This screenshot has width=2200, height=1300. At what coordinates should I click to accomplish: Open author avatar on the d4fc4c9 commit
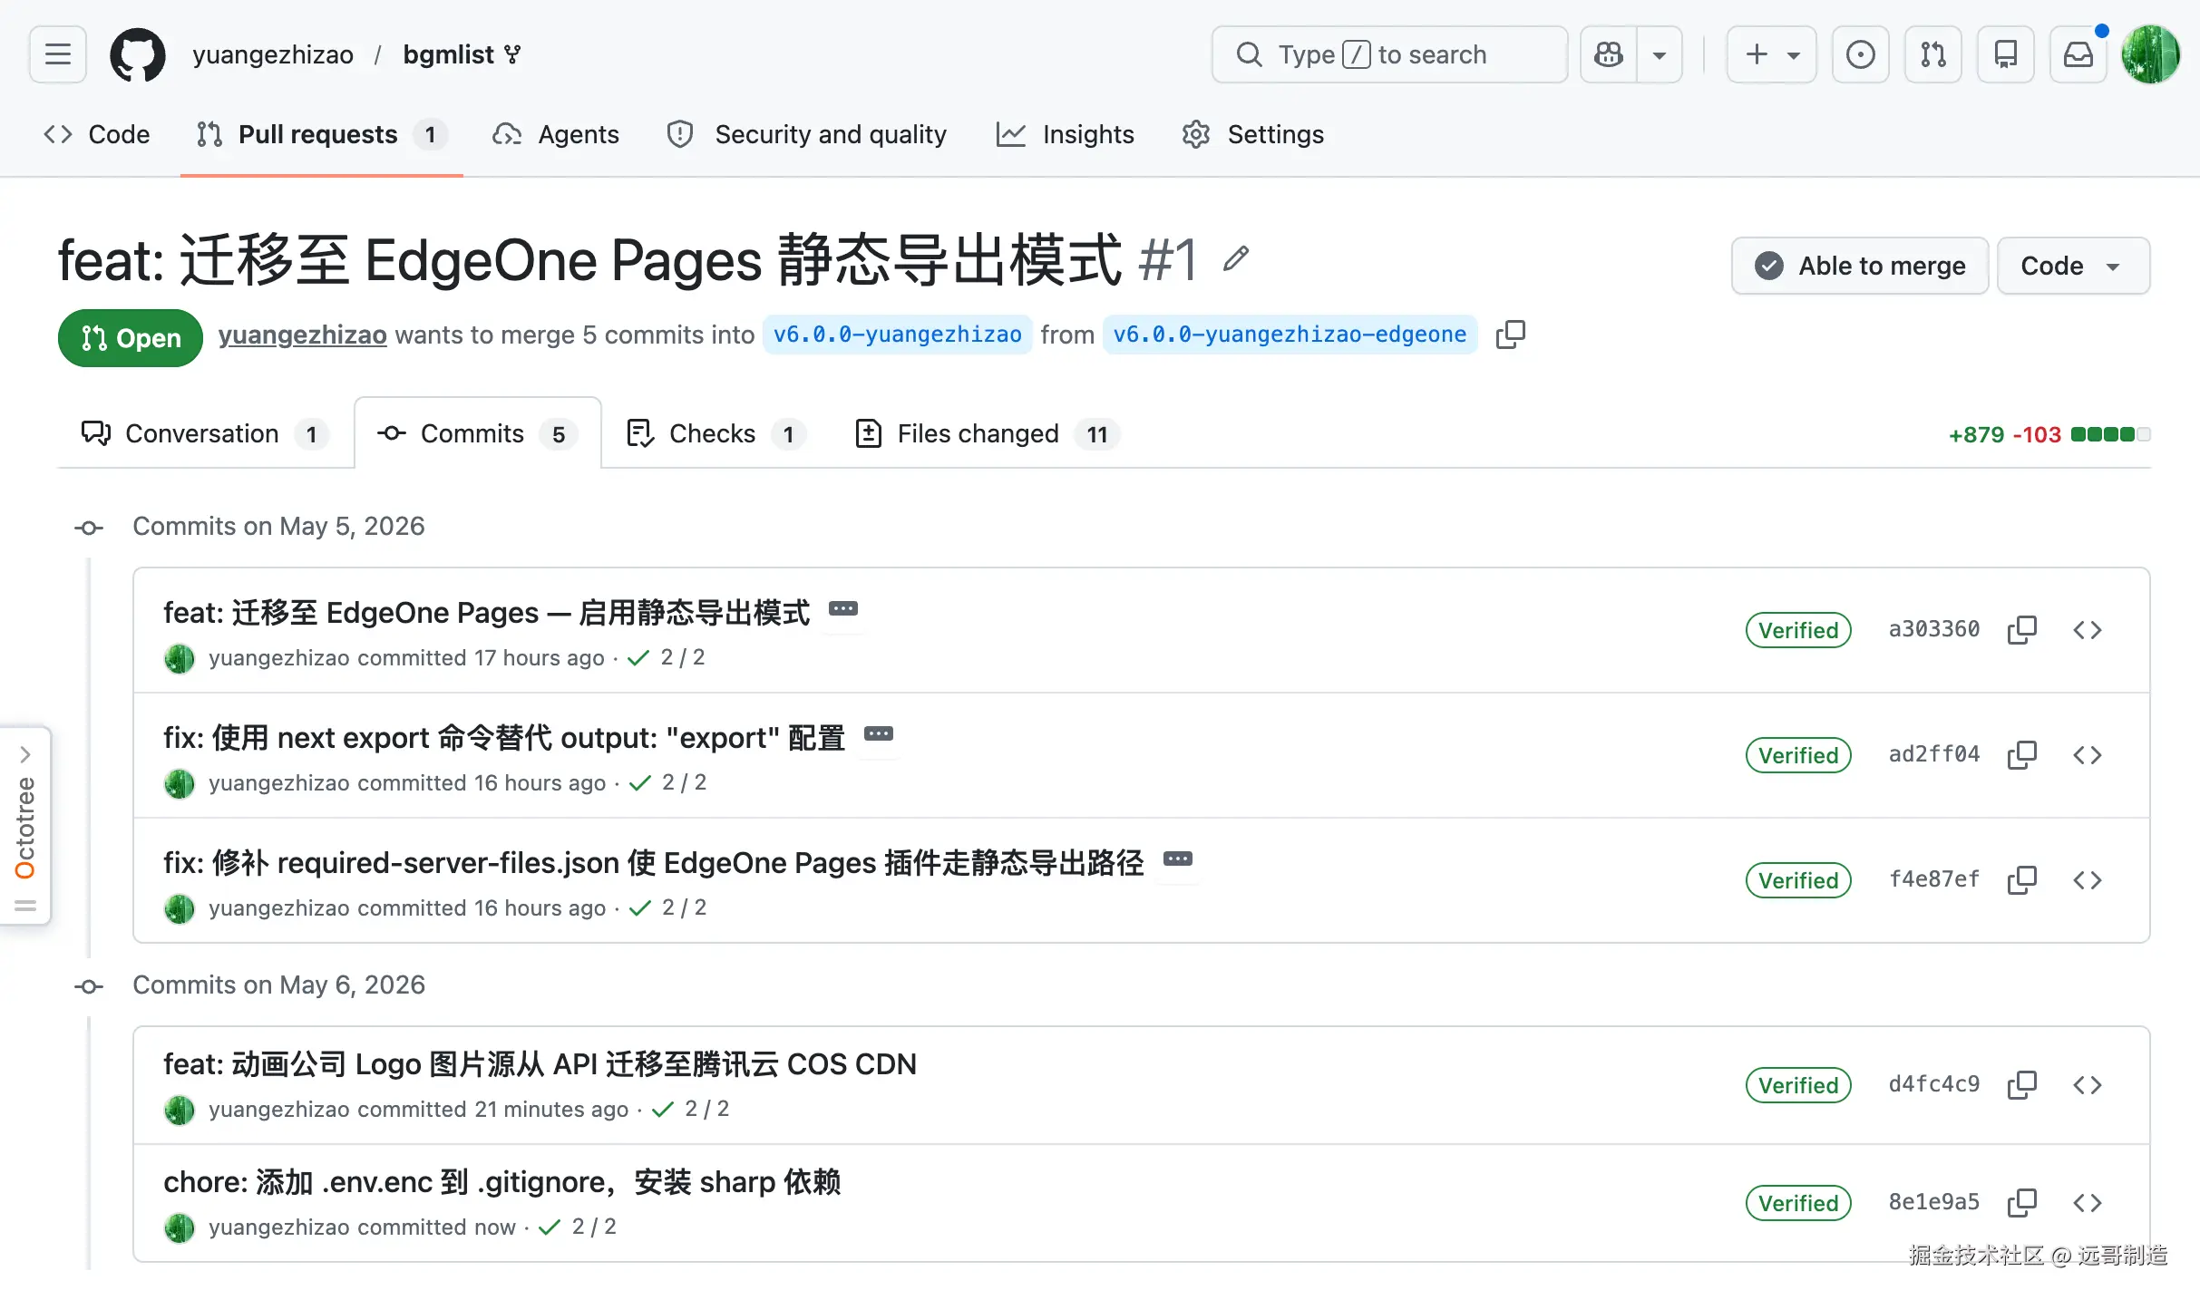180,1110
